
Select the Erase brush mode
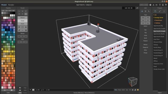tap(23, 21)
